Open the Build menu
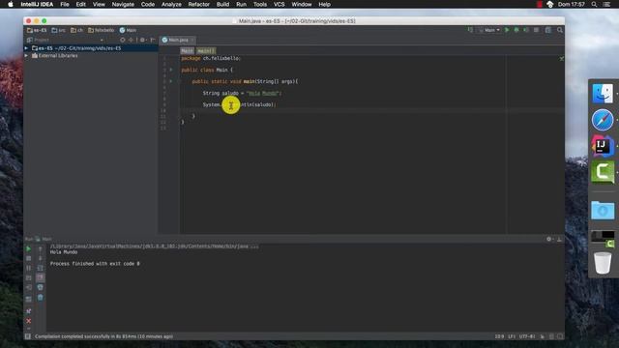 click(x=222, y=4)
